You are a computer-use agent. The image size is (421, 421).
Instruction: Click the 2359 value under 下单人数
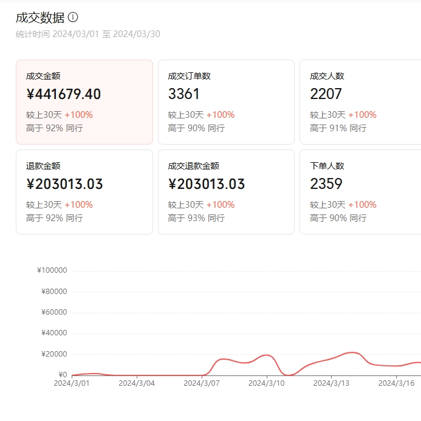pos(326,184)
